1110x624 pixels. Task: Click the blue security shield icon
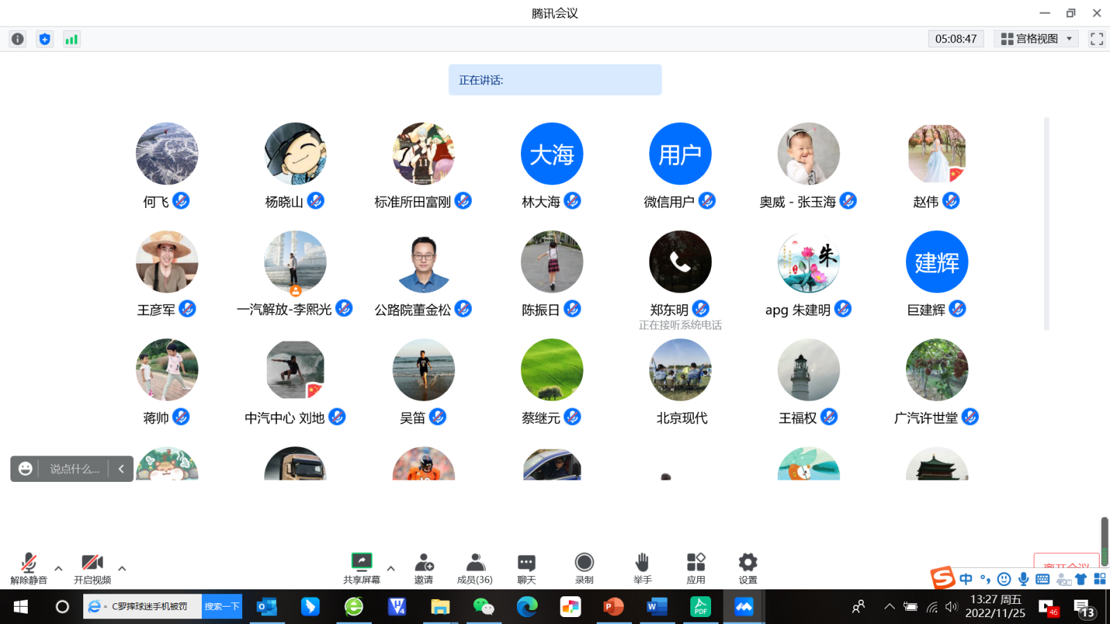click(x=45, y=40)
